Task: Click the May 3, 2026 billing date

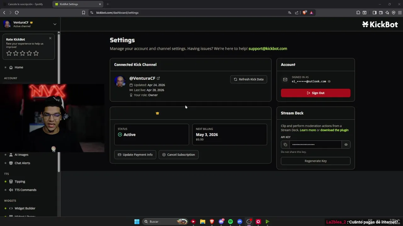Action: pyautogui.click(x=207, y=135)
